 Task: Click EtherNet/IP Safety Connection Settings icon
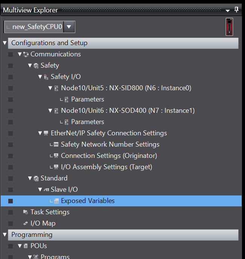click(x=46, y=133)
